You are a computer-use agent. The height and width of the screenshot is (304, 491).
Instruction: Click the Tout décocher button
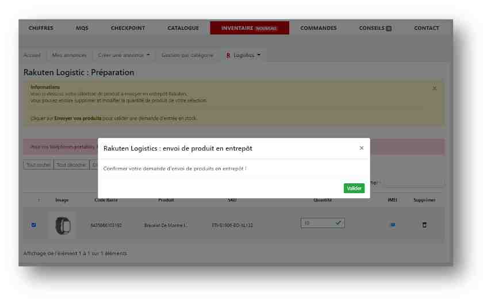pos(71,164)
